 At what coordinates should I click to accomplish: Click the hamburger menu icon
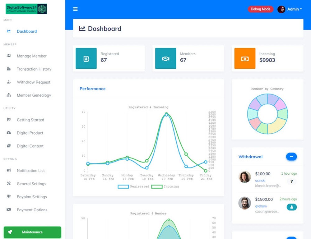(x=75, y=9)
